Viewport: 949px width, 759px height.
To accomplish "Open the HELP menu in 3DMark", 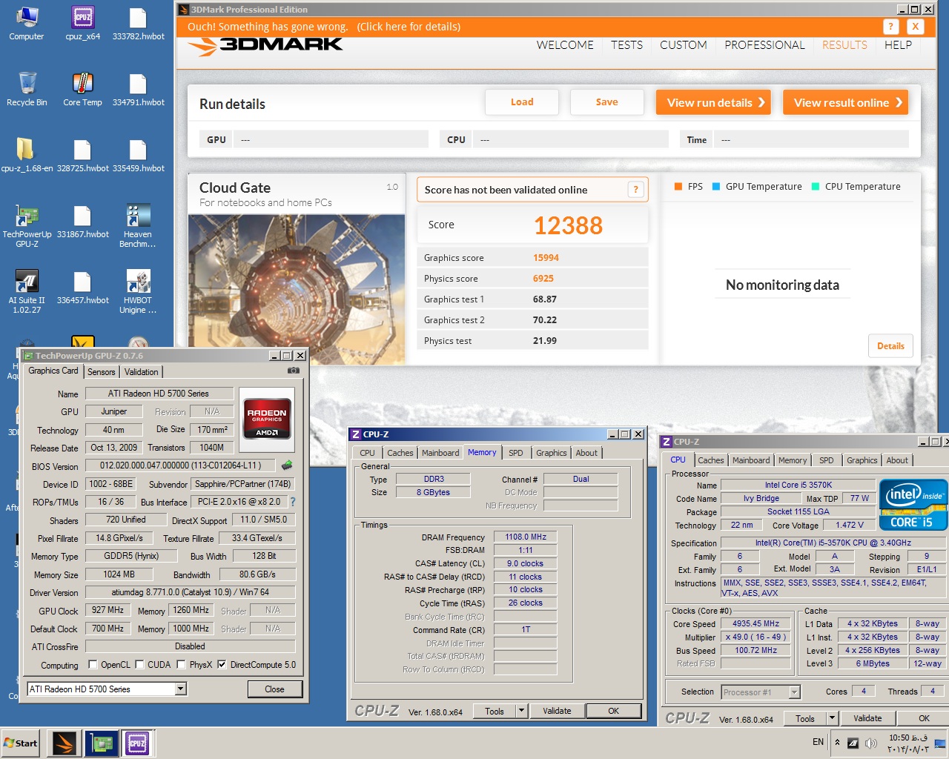I will 898,45.
